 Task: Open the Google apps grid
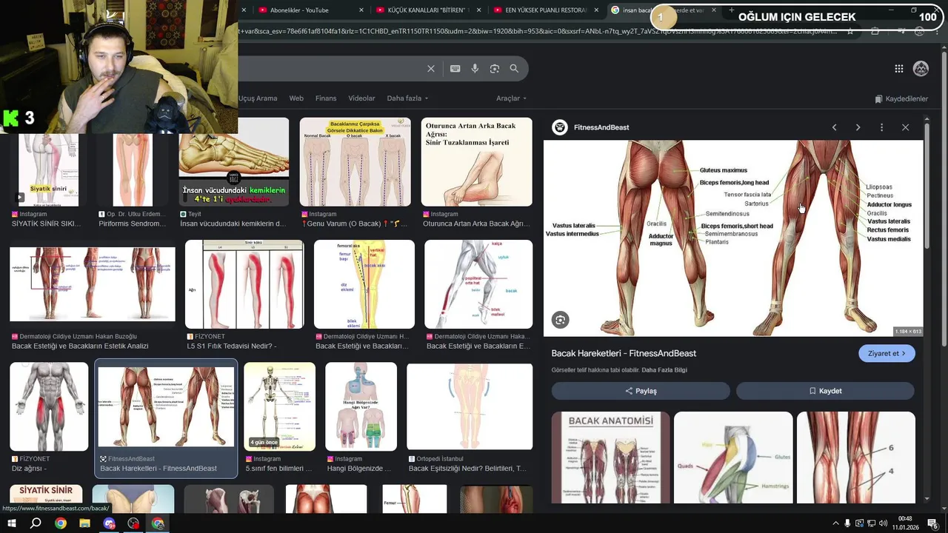click(x=898, y=69)
